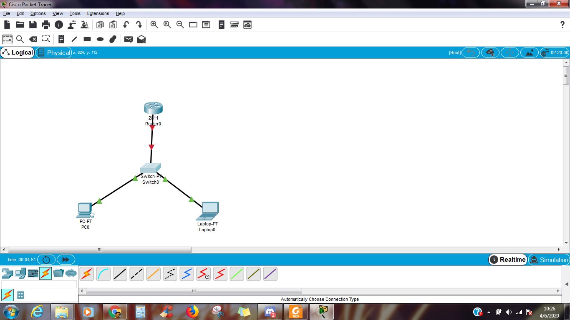
Task: Pick the Automatically Choose Connection lightning icon
Action: tap(87, 274)
